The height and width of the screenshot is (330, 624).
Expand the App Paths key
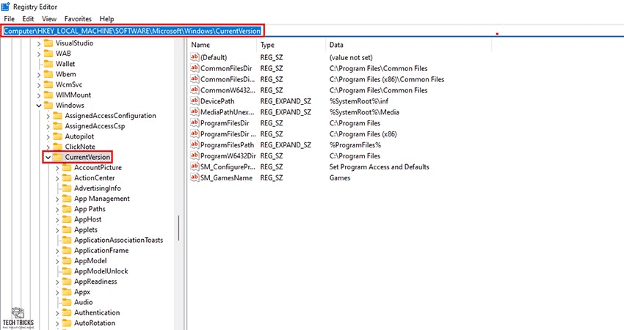[x=57, y=210]
